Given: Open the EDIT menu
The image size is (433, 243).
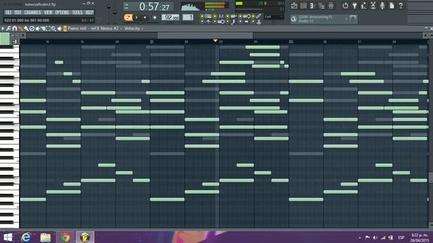Looking at the screenshot, I should tap(18, 12).
